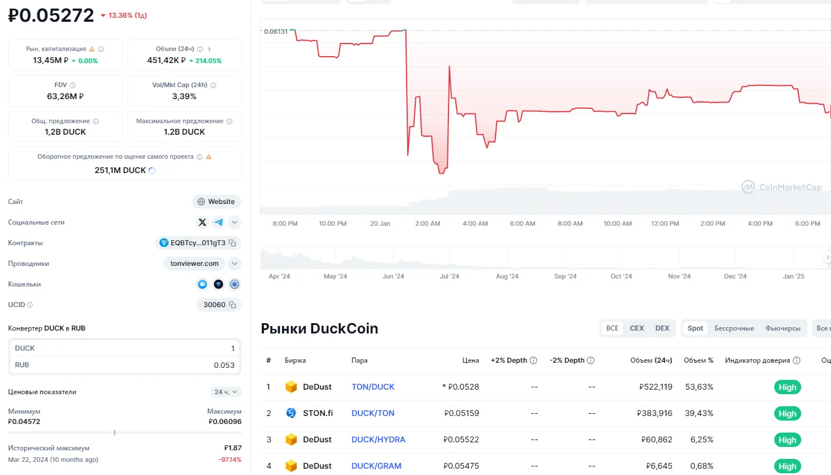Expand more social networks chevron
The image size is (831, 475).
235,222
